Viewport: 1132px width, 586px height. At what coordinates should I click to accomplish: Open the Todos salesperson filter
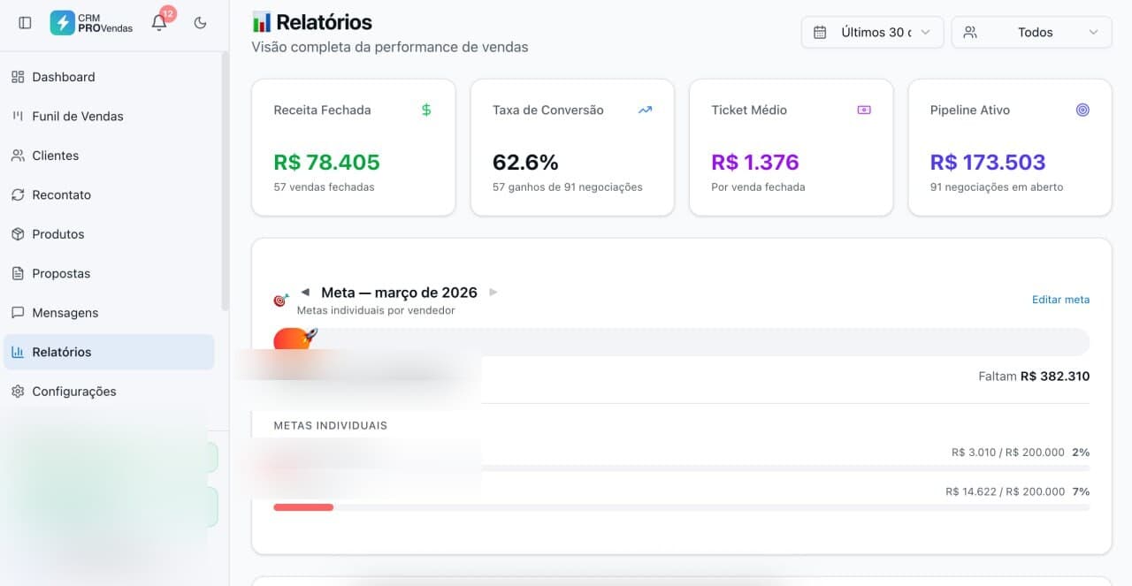1031,32
